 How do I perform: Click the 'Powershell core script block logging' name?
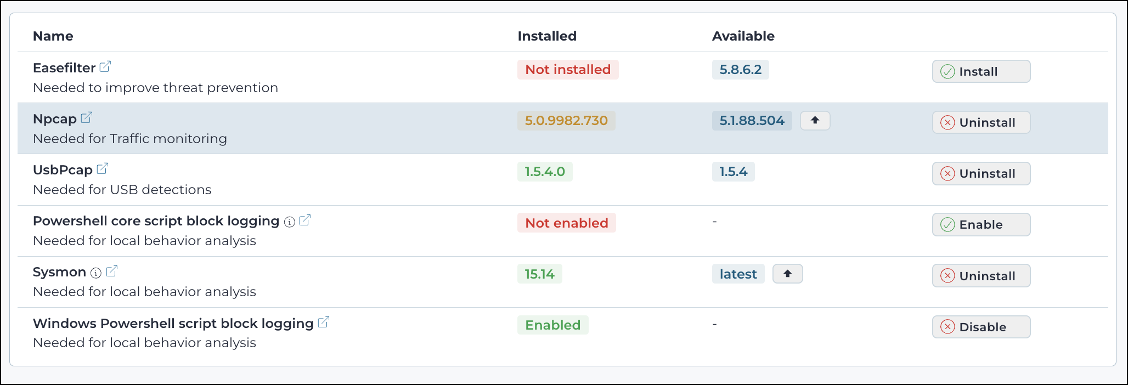pos(156,221)
